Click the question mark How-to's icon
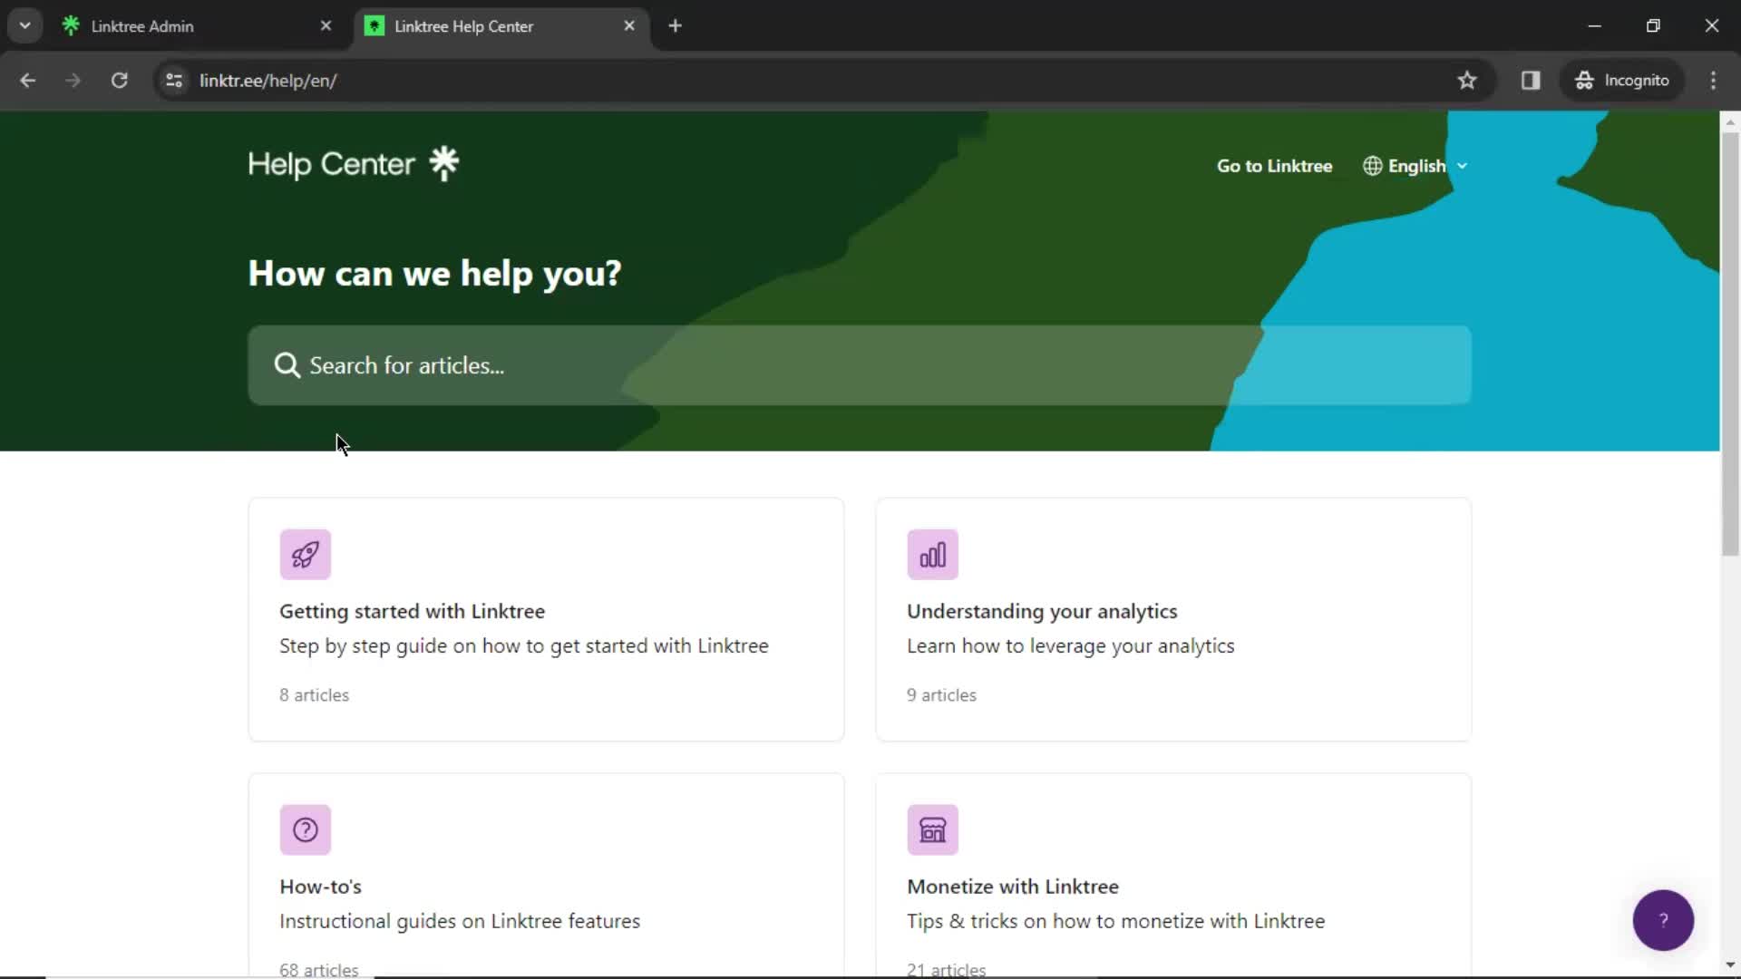The height and width of the screenshot is (979, 1741). (x=306, y=829)
